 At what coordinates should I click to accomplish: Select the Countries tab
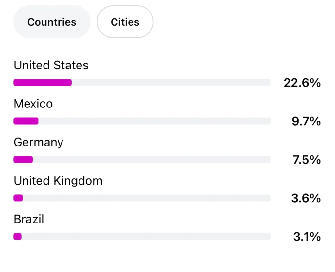[x=52, y=22]
